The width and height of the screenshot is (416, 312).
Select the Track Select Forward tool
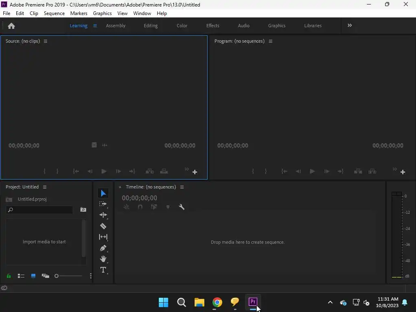(x=103, y=204)
